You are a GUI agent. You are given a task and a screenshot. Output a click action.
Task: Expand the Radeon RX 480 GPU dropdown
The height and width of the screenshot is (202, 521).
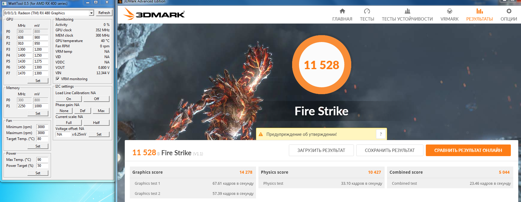(x=92, y=13)
